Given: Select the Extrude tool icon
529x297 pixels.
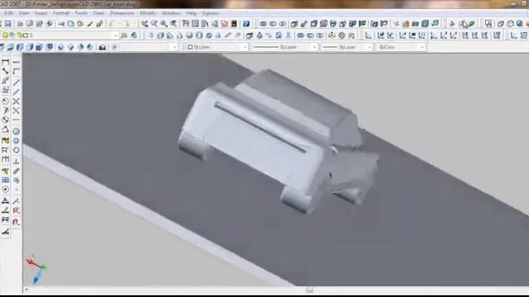Looking at the screenshot, I should pos(250,35).
